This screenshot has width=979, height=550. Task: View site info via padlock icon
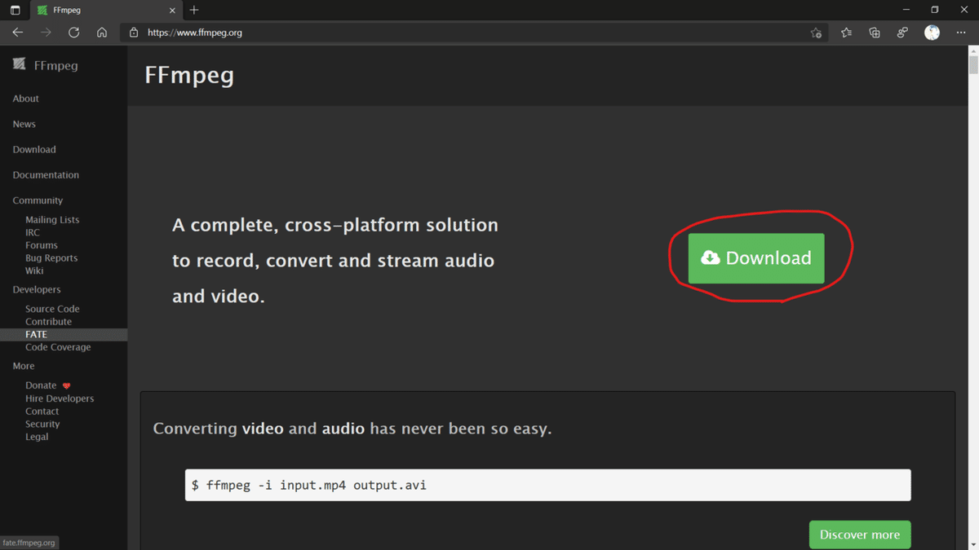tap(134, 33)
